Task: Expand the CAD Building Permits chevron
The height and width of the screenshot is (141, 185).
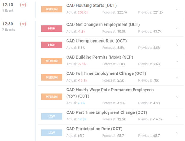Action: click(177, 61)
